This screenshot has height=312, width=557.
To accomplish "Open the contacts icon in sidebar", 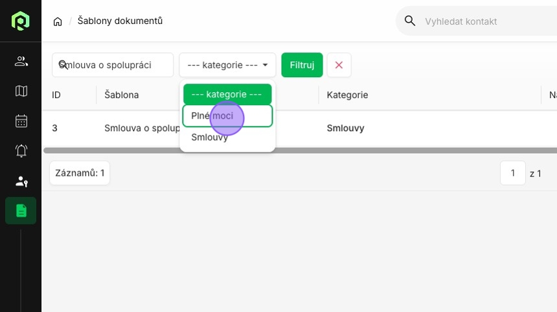I will coord(21,62).
